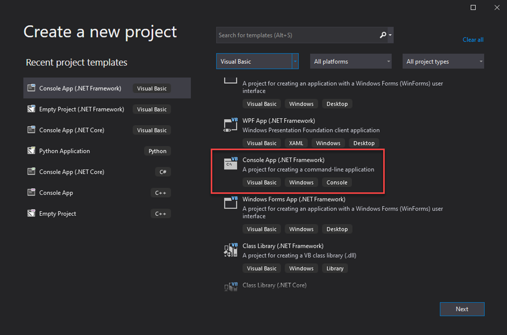Select recent Empty Project C++ entry
Image resolution: width=507 pixels, height=335 pixels.
point(107,213)
